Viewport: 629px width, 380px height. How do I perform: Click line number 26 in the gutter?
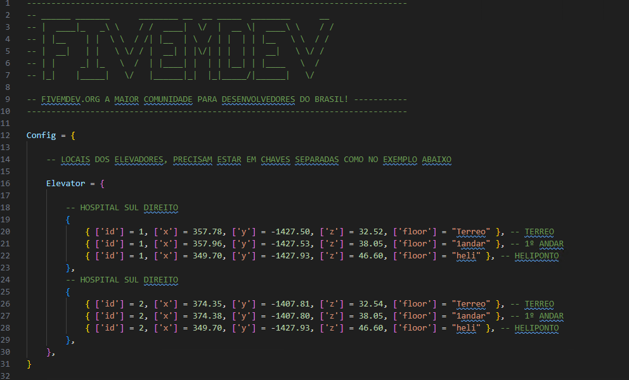tap(7, 304)
